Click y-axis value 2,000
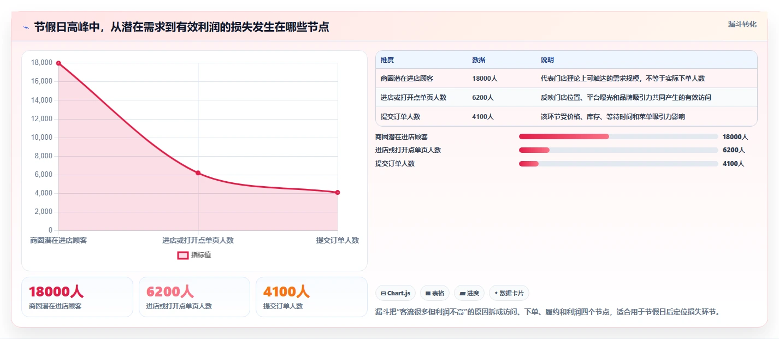 click(x=44, y=212)
